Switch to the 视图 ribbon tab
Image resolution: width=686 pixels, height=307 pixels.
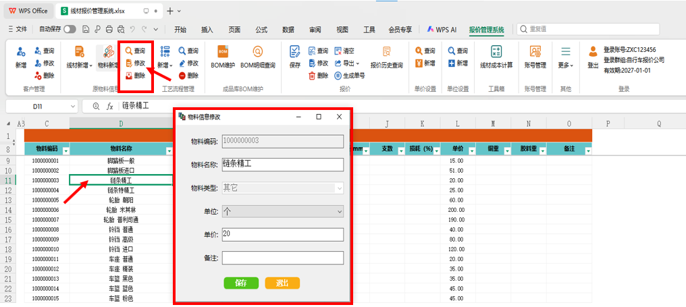tap(342, 29)
